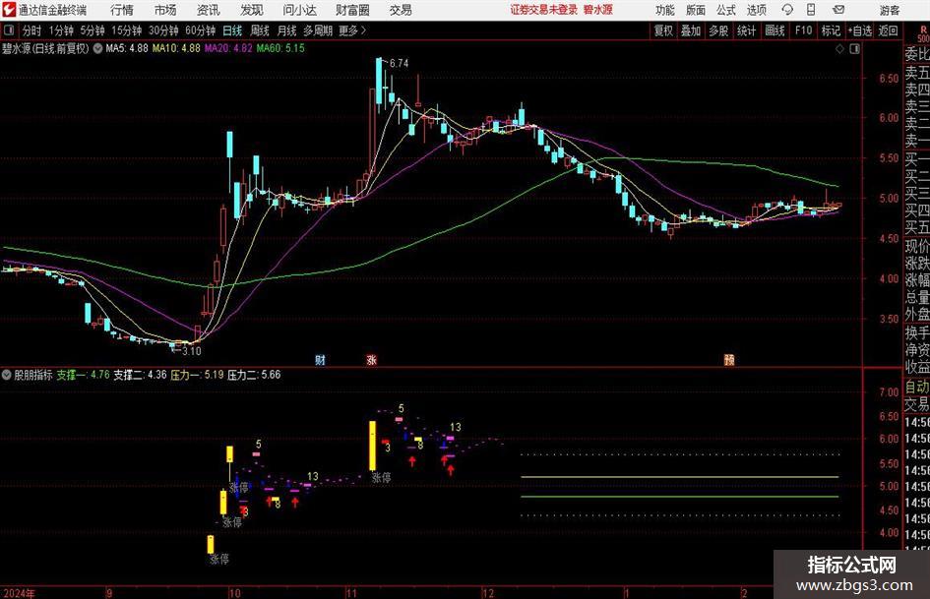Click the red R 500 icon

[x=923, y=33]
